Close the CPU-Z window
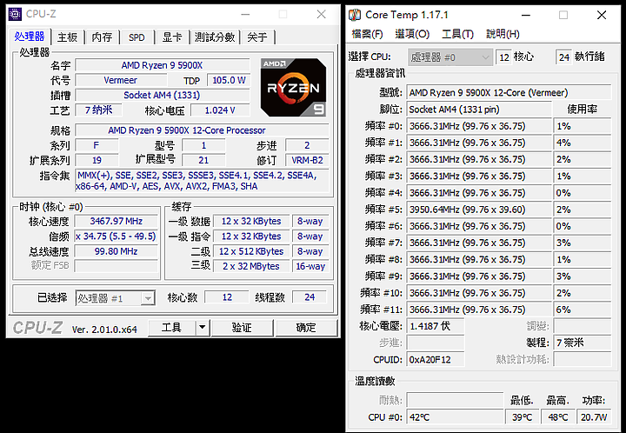 [x=322, y=15]
